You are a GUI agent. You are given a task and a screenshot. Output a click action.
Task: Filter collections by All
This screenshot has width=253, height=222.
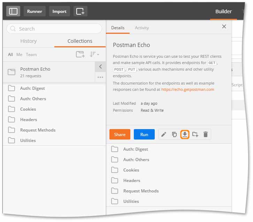tap(10, 54)
